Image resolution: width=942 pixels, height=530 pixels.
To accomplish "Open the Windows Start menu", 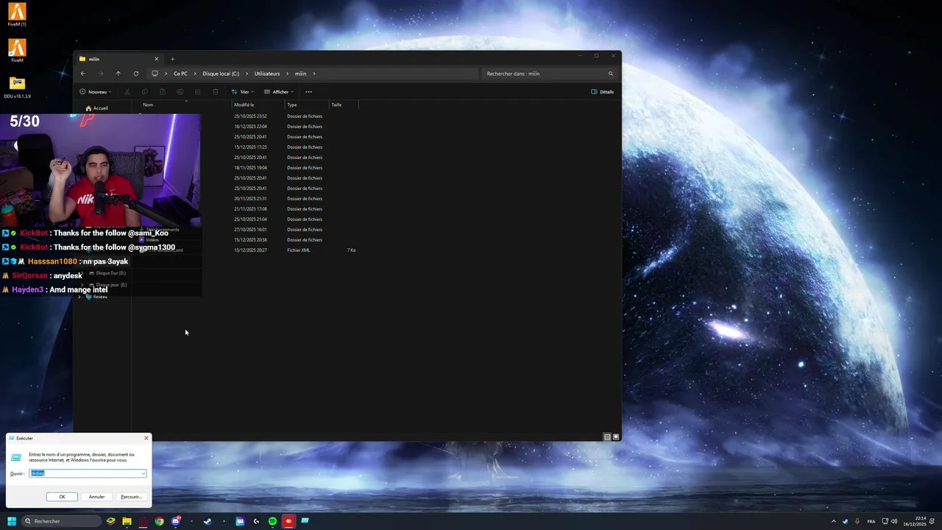I will (12, 521).
